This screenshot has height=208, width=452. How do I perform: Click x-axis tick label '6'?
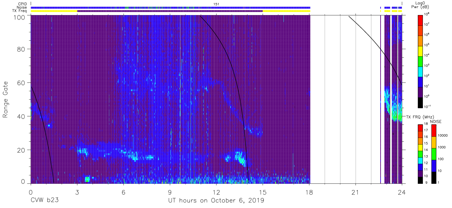coord(123,192)
